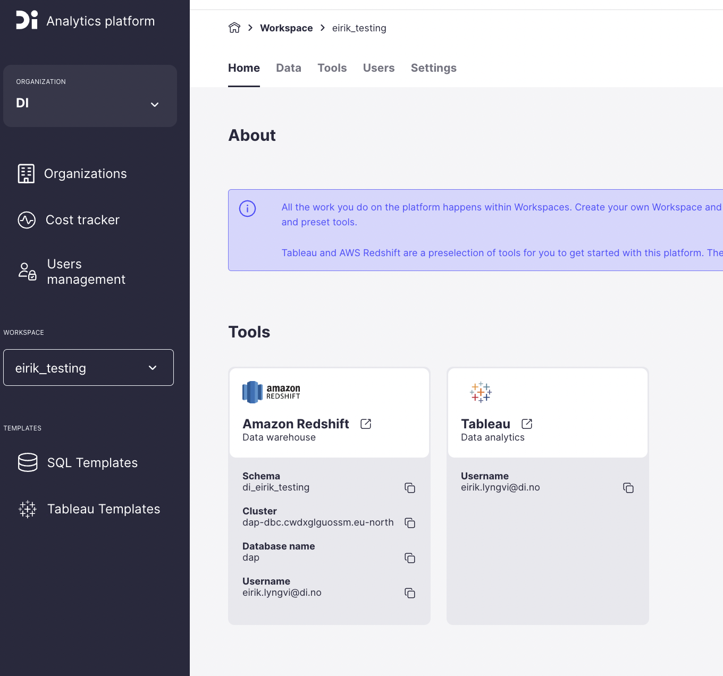723x676 pixels.
Task: Switch to the Home tab
Action: [244, 68]
